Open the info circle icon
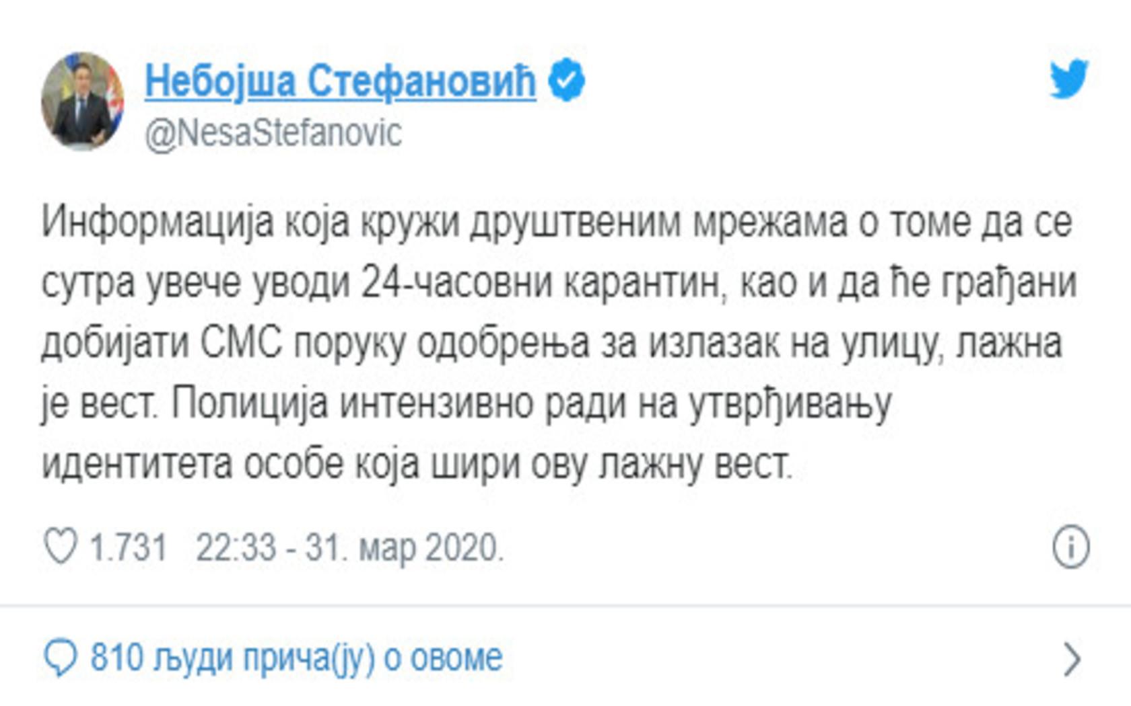The image size is (1131, 706). pyautogui.click(x=1070, y=547)
